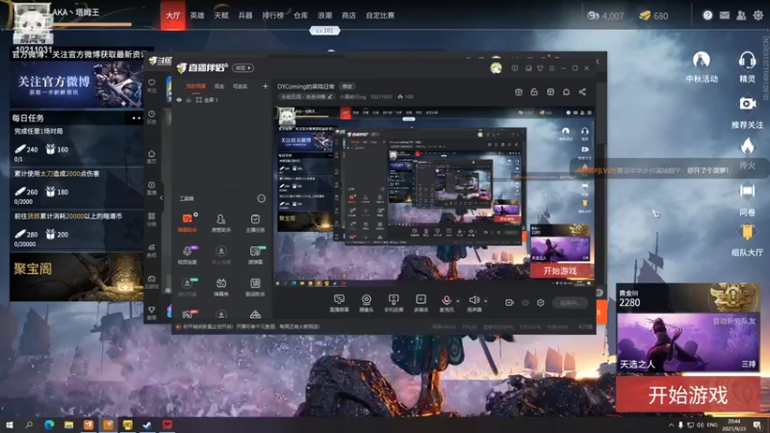
Task: Click the microphone icon in the streaming toolbar
Action: coord(446,302)
